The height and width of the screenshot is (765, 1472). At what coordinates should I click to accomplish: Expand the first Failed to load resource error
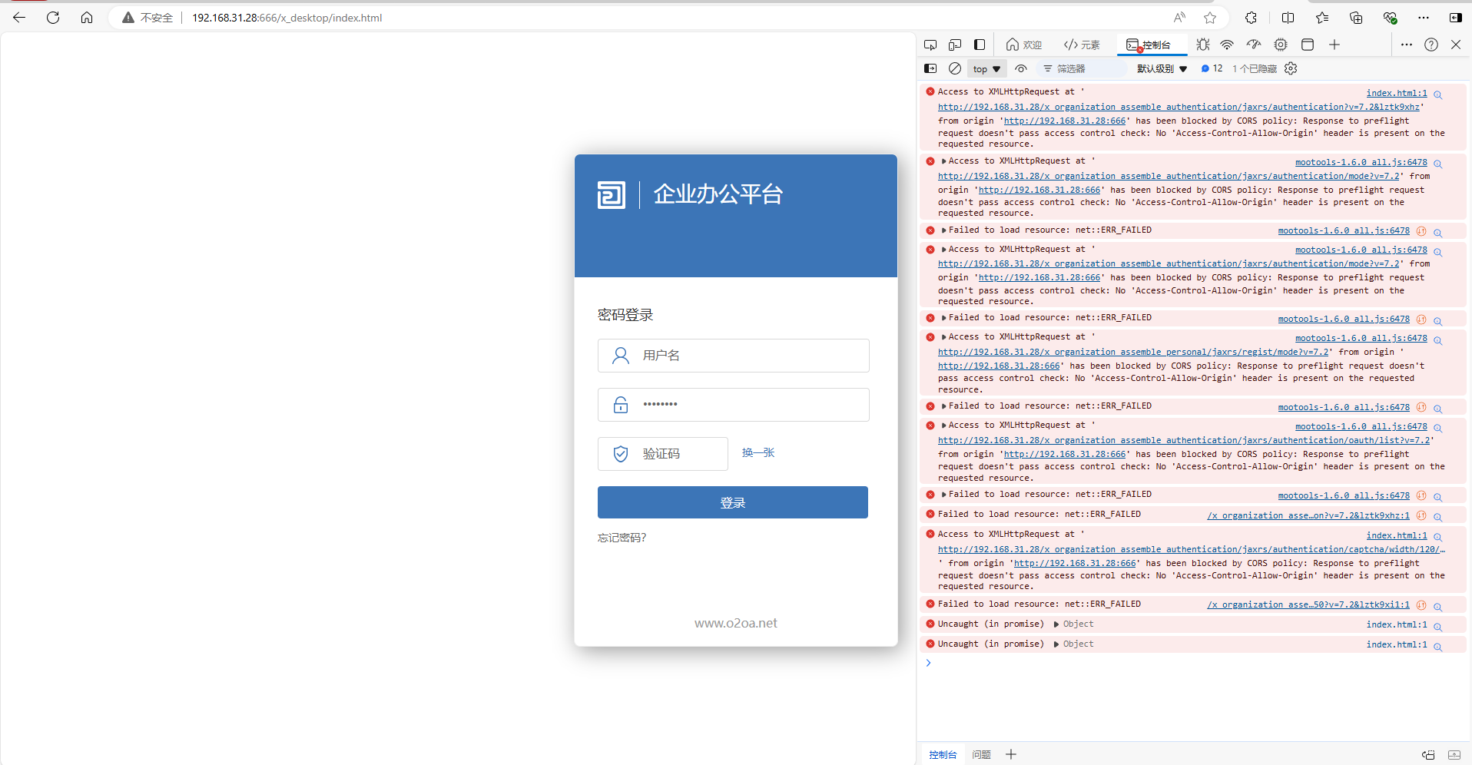943,230
